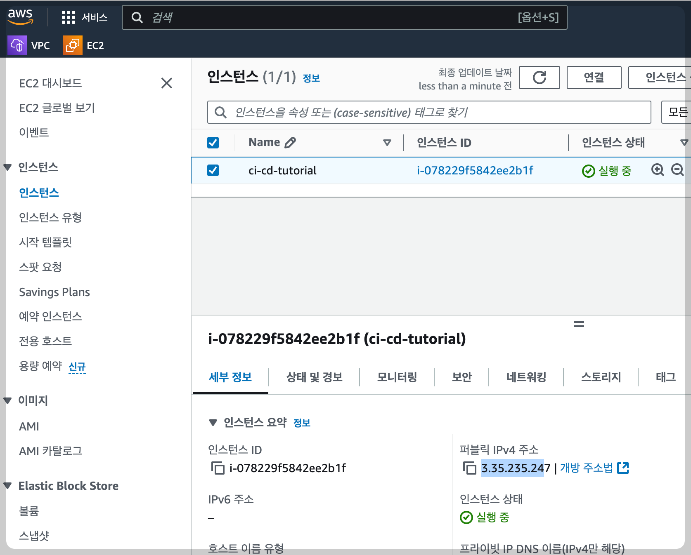
Task: Click 실행 중 status in table row
Action: tap(607, 171)
